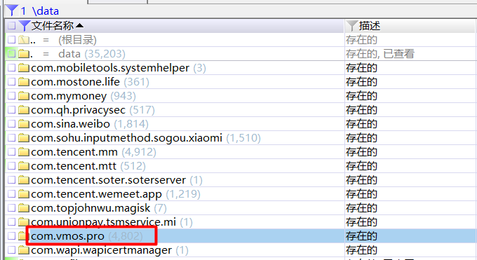
Task: Click the folder icon of com.sina.weibo
Action: click(23, 124)
